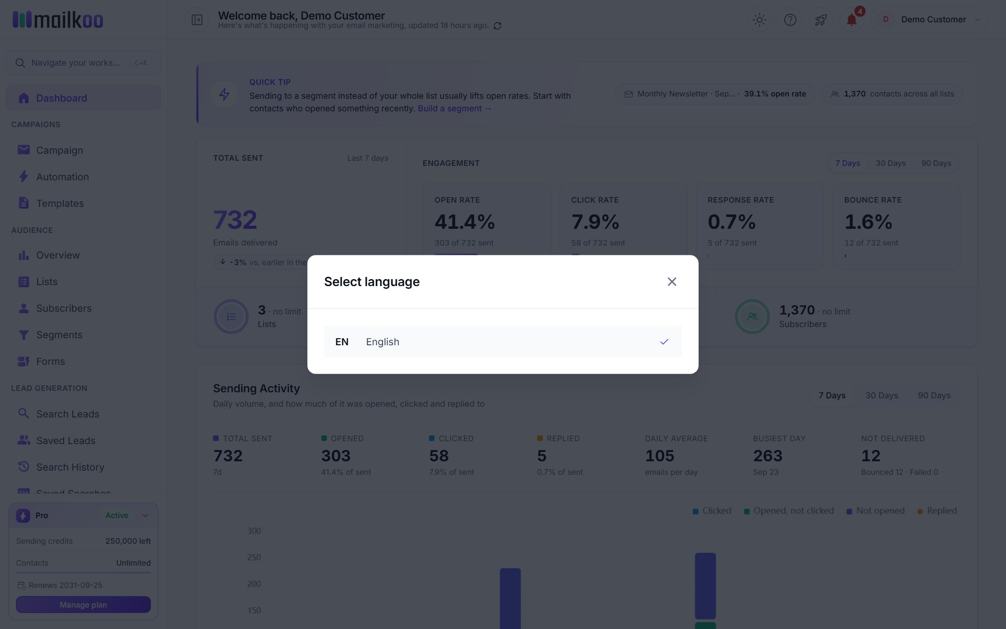Select 30 Days in Engagement
Viewport: 1006px width, 629px height.
click(890, 163)
